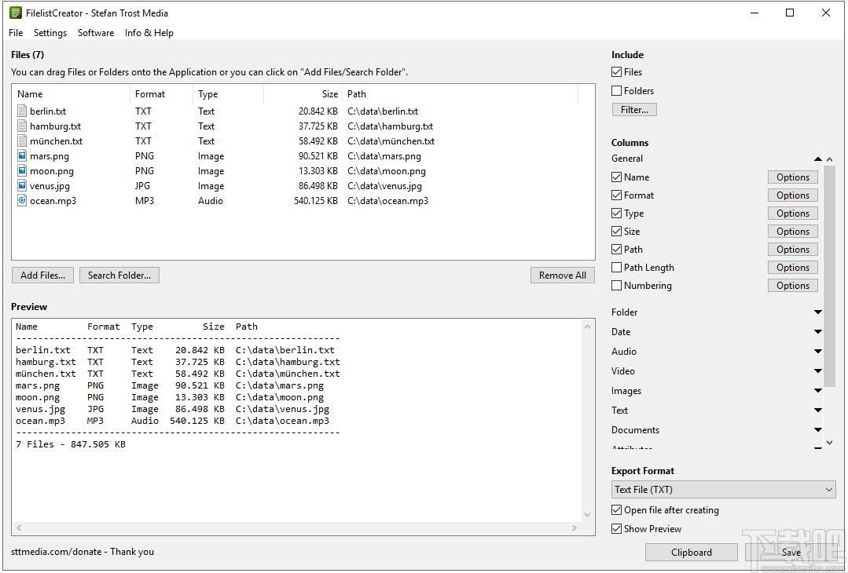Click the Search Folder... button
Image resolution: width=848 pixels, height=573 pixels.
coord(119,276)
